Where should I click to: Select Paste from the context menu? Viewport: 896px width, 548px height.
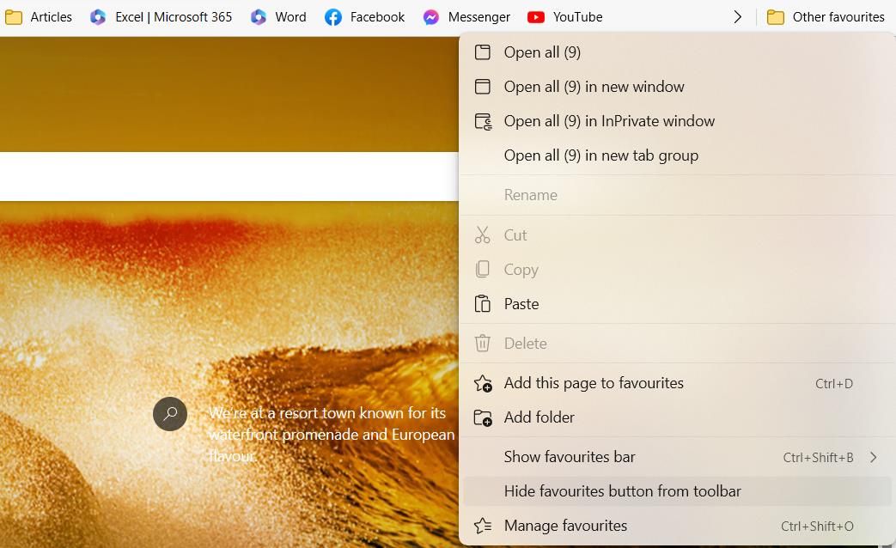(x=521, y=303)
